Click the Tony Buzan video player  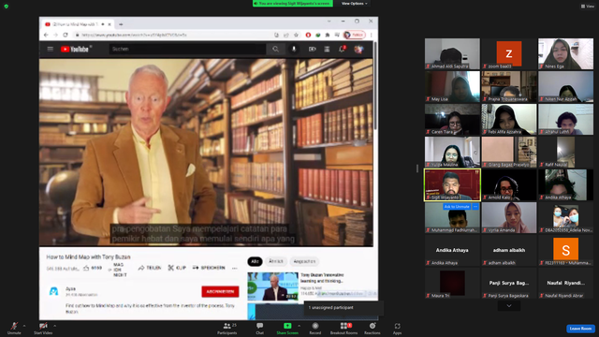coord(206,152)
